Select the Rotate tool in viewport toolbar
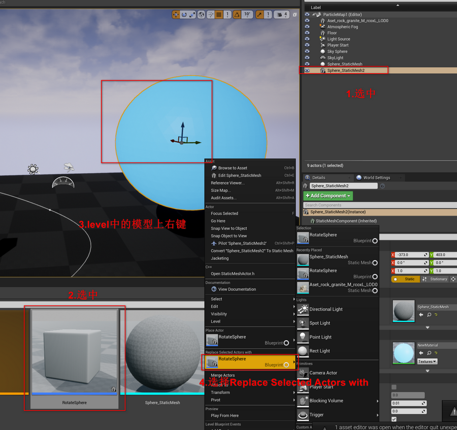 tap(184, 15)
